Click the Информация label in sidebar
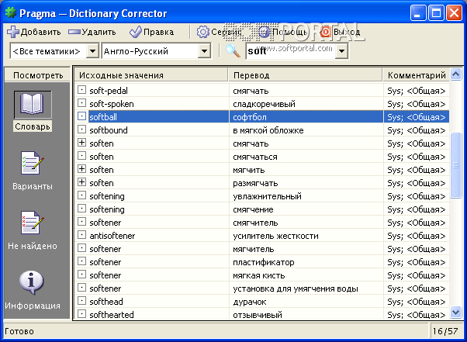467x342 pixels. click(33, 306)
